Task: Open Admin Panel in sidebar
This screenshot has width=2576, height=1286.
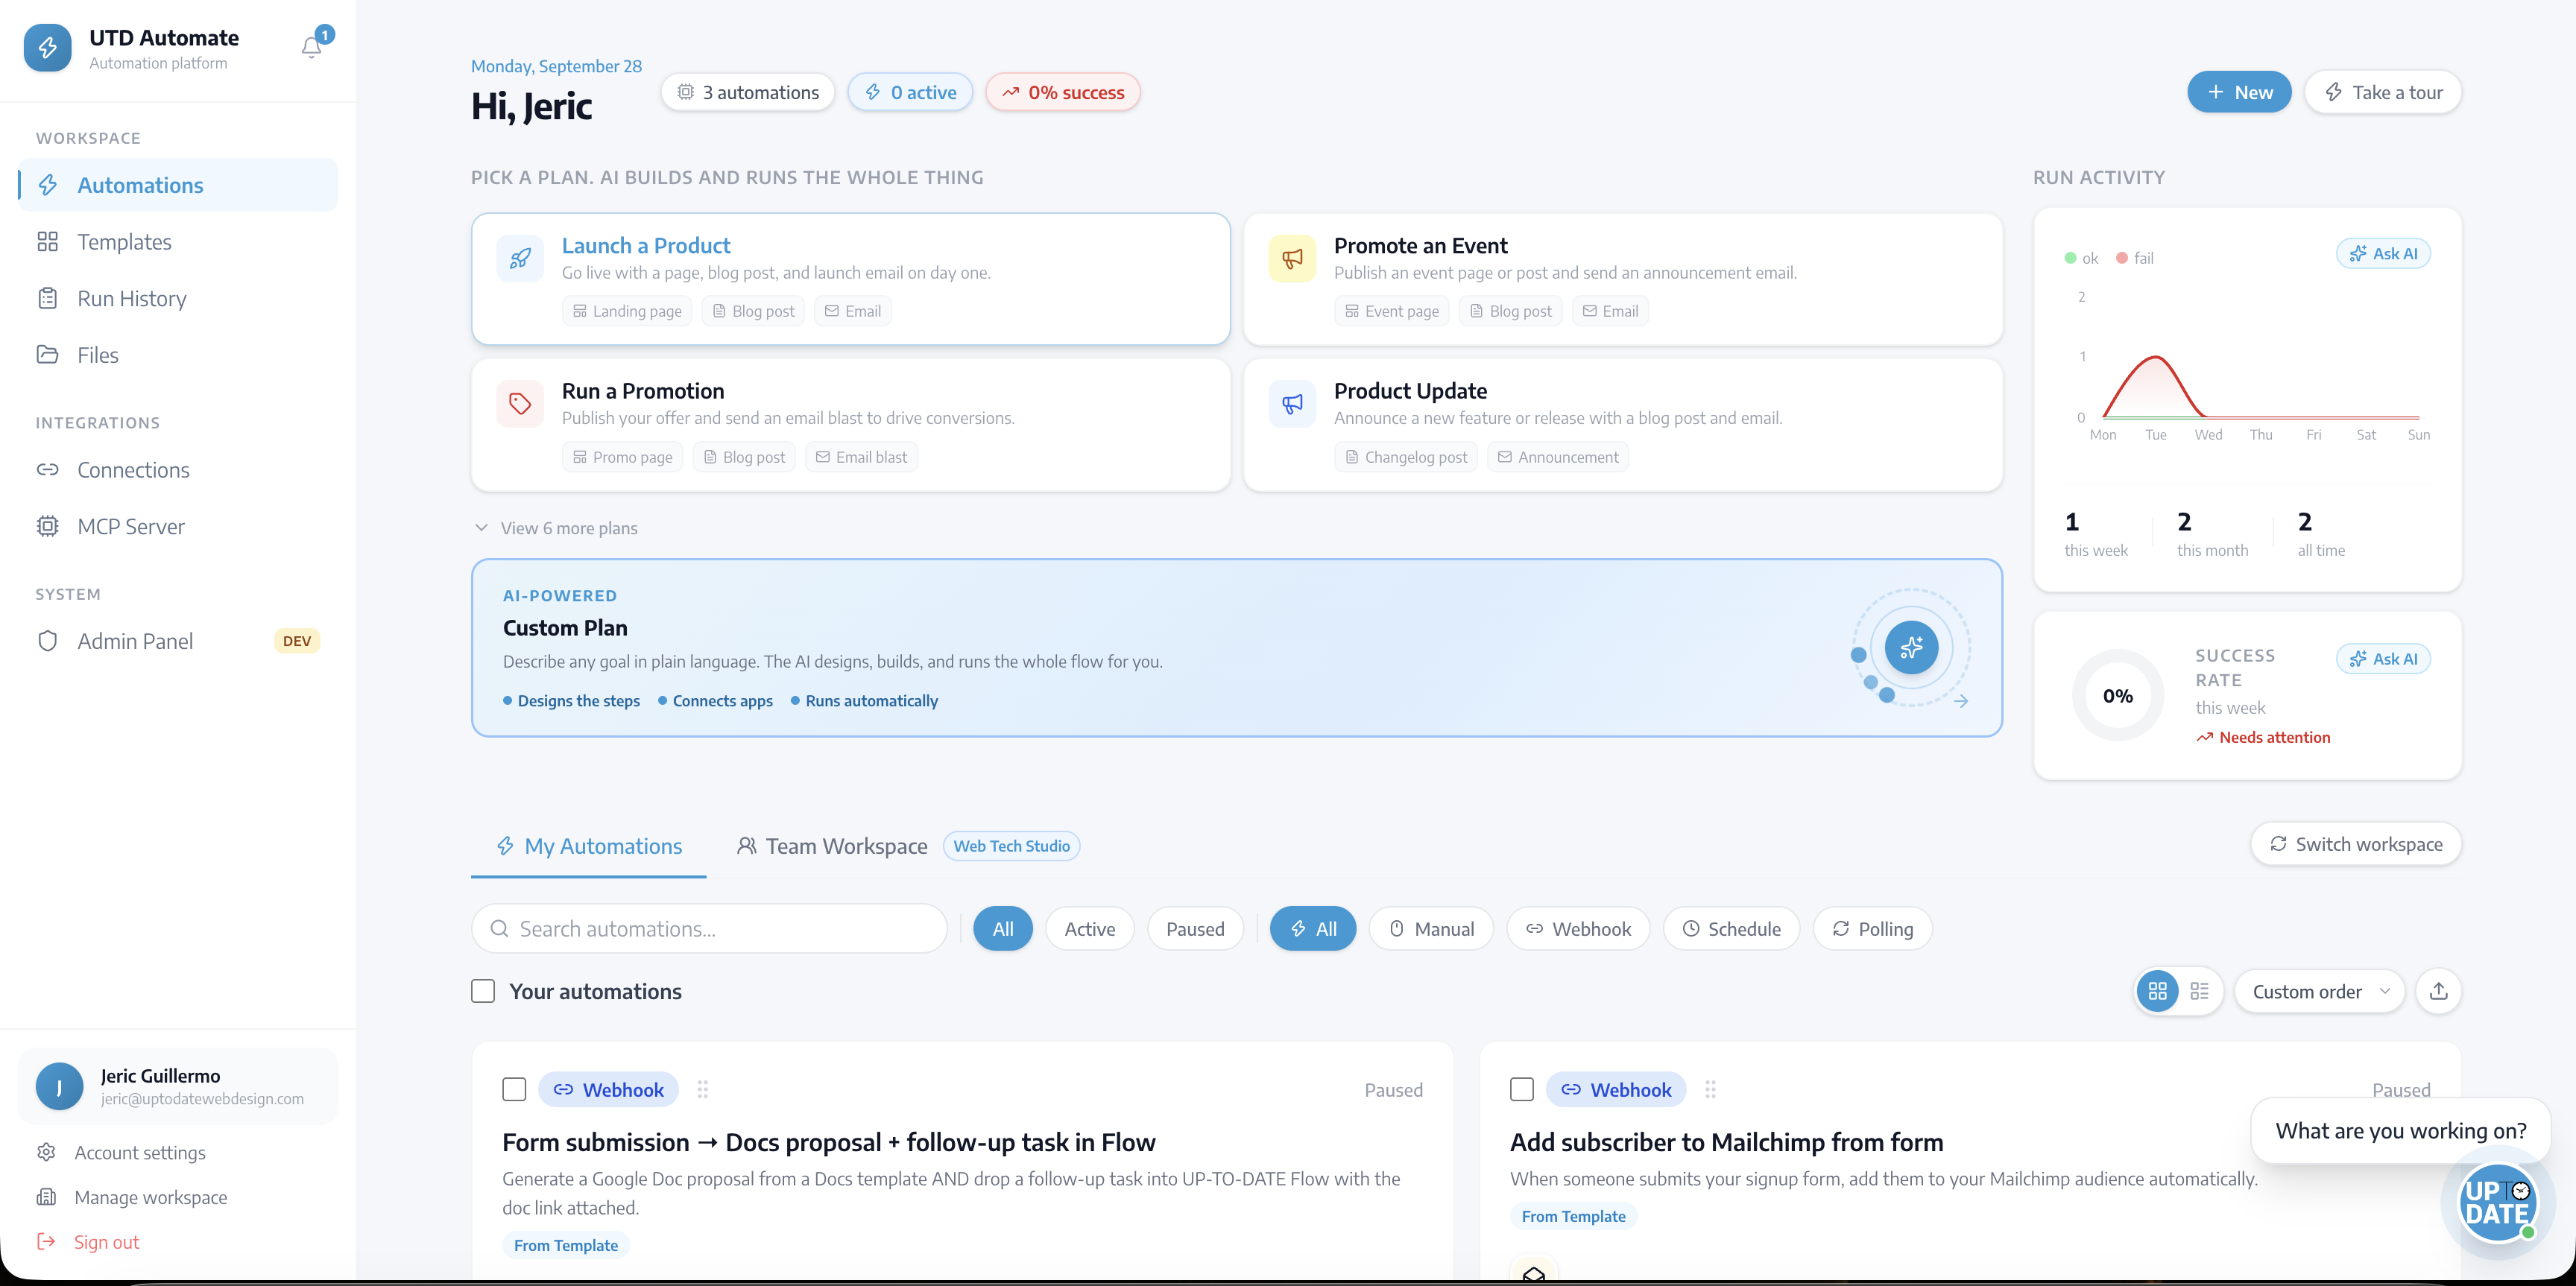Action: tap(178, 642)
